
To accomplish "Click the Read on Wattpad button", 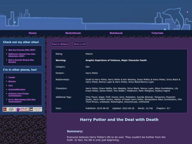I will (x=60, y=44).
